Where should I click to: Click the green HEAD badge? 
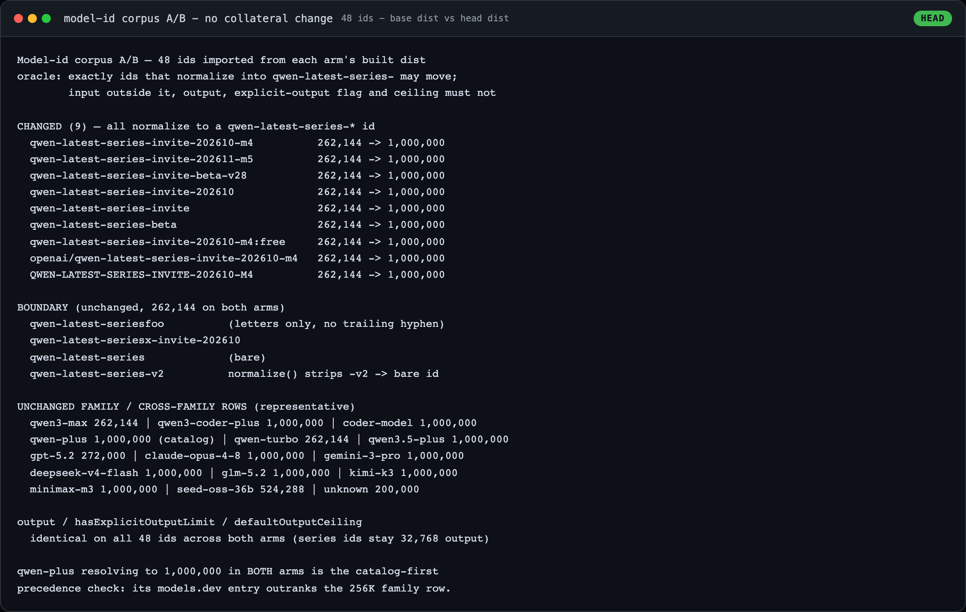tap(932, 18)
